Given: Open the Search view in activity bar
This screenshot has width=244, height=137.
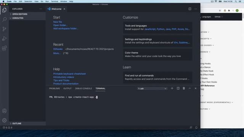Looking at the screenshot, I should (x=4, y=19).
